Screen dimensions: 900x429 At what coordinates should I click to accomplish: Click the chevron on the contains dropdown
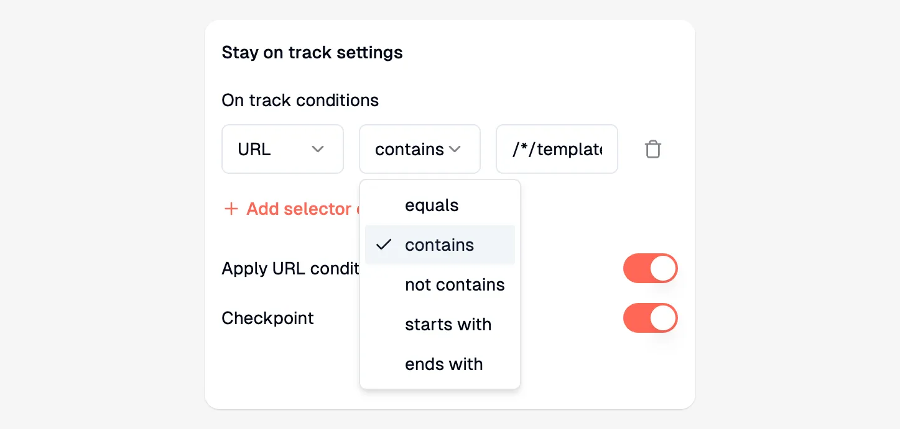(x=455, y=150)
